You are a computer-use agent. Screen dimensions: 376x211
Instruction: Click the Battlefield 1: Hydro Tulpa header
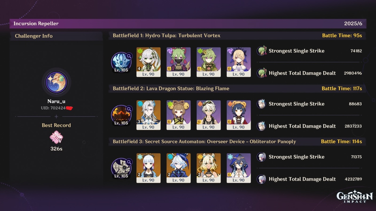pos(237,35)
